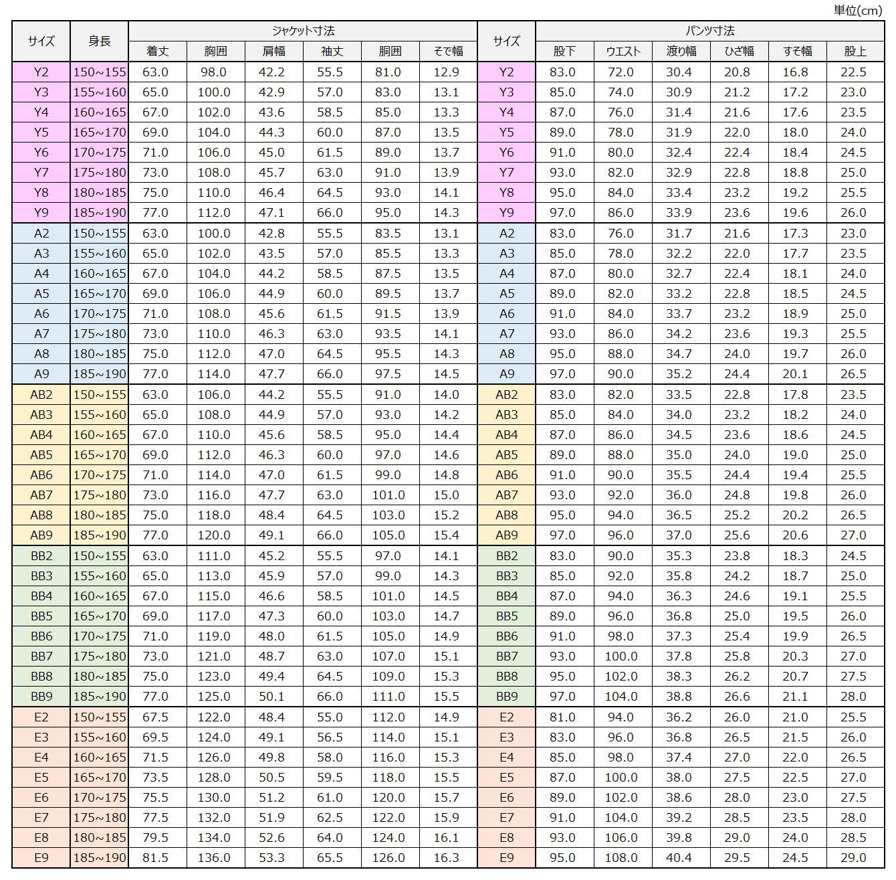Click the ジャケット寸法 header cell
The width and height of the screenshot is (896, 880).
pyautogui.click(x=303, y=31)
